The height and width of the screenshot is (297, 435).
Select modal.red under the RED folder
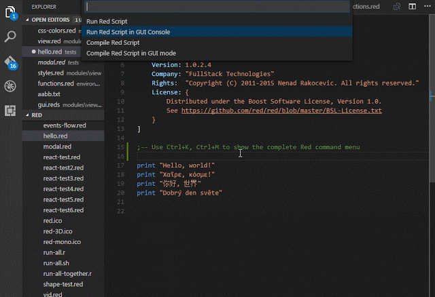pyautogui.click(x=56, y=146)
